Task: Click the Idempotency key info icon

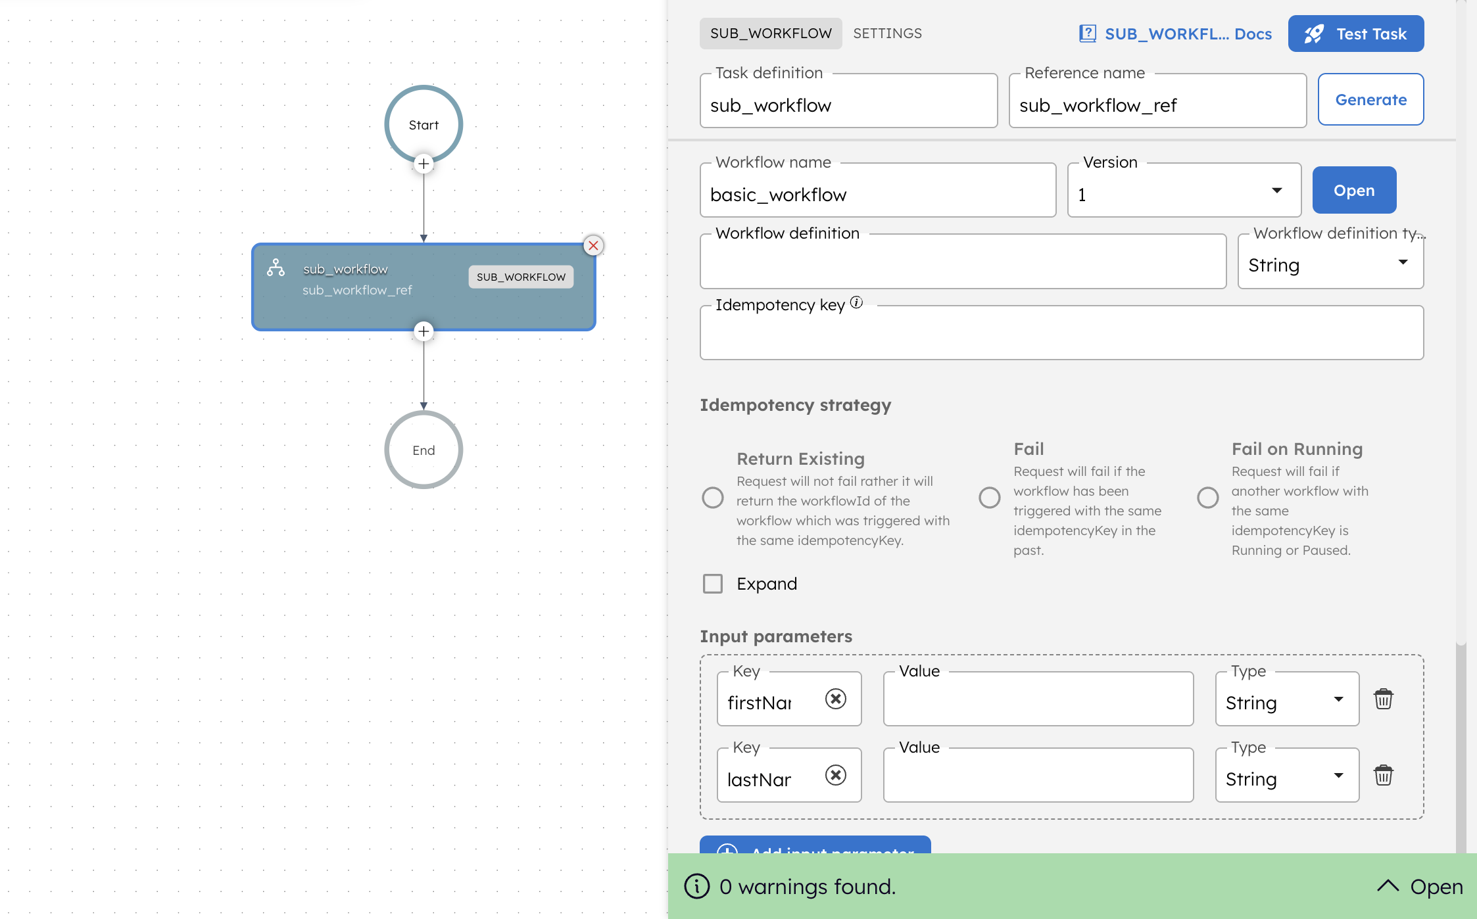Action: 856,302
